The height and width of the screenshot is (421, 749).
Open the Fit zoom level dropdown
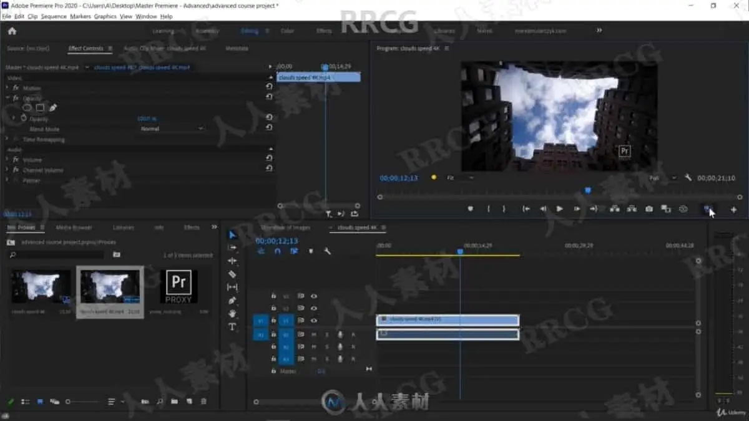pyautogui.click(x=459, y=178)
